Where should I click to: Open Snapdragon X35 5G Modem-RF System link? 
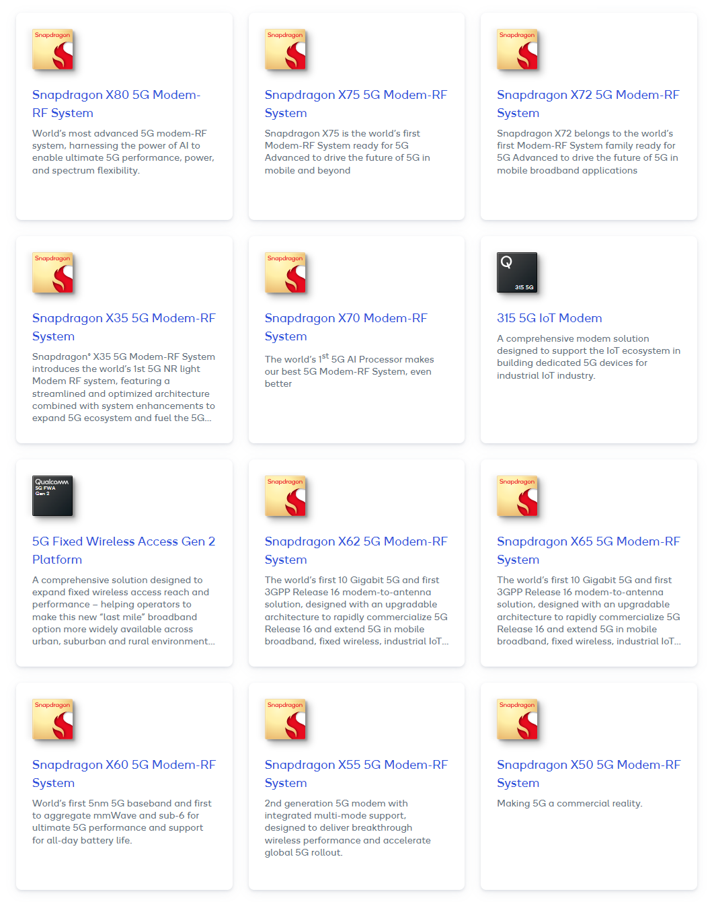pos(124,327)
